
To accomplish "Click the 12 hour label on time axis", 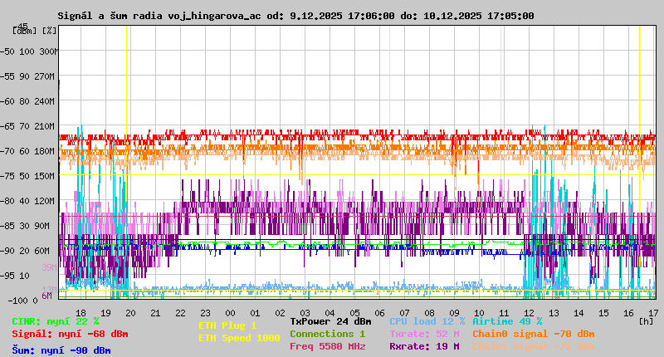I will (x=529, y=312).
